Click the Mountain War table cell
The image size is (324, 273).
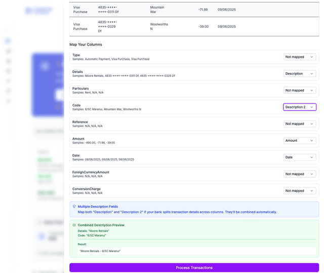coord(157,10)
